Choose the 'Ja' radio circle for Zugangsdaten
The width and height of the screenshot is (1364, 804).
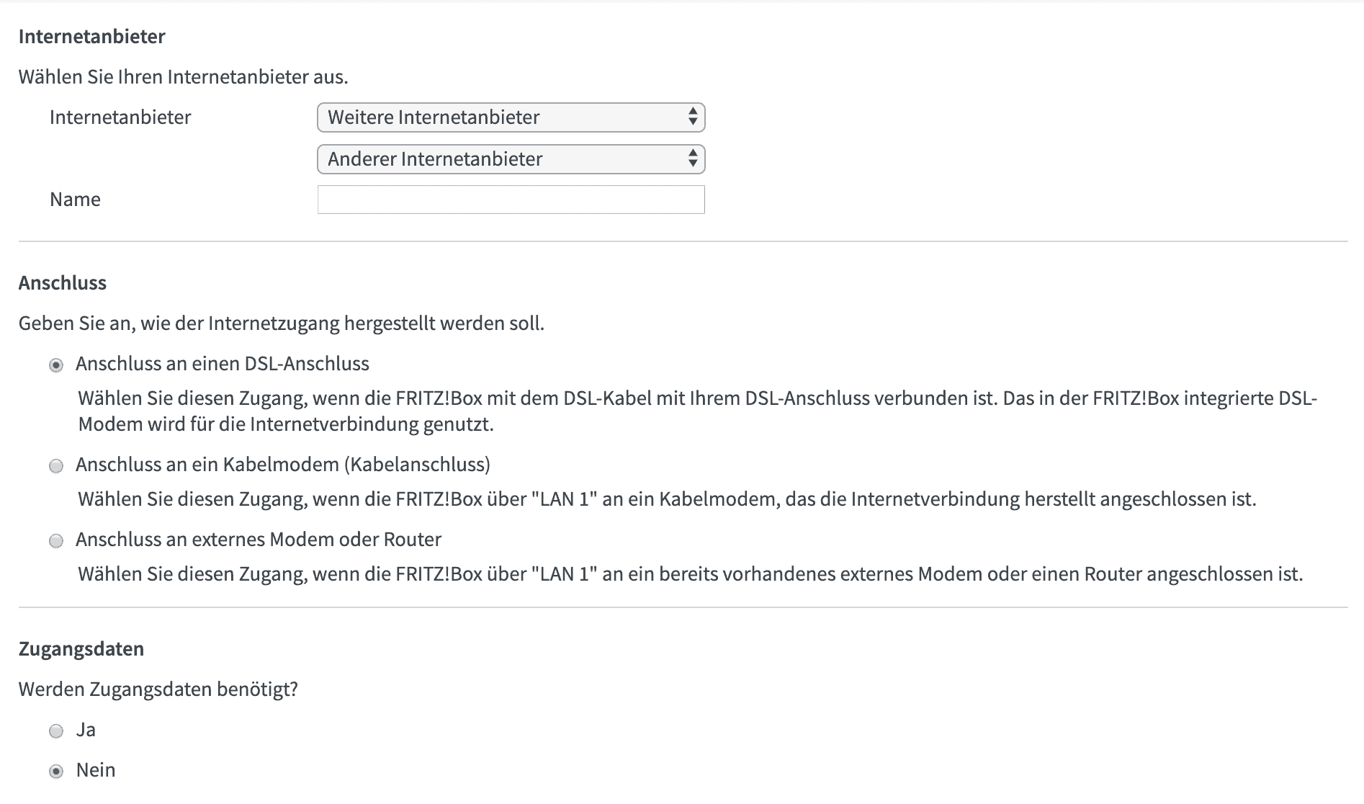(56, 732)
